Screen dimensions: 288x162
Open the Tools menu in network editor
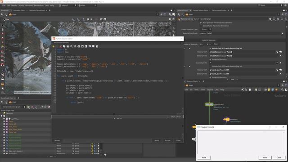(x=203, y=90)
